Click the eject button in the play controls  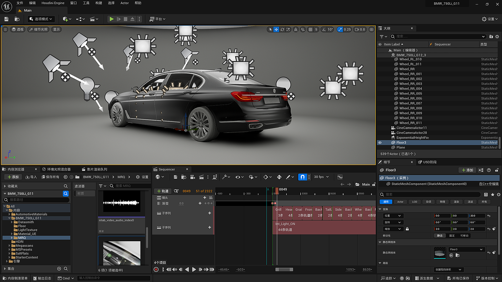point(133,19)
